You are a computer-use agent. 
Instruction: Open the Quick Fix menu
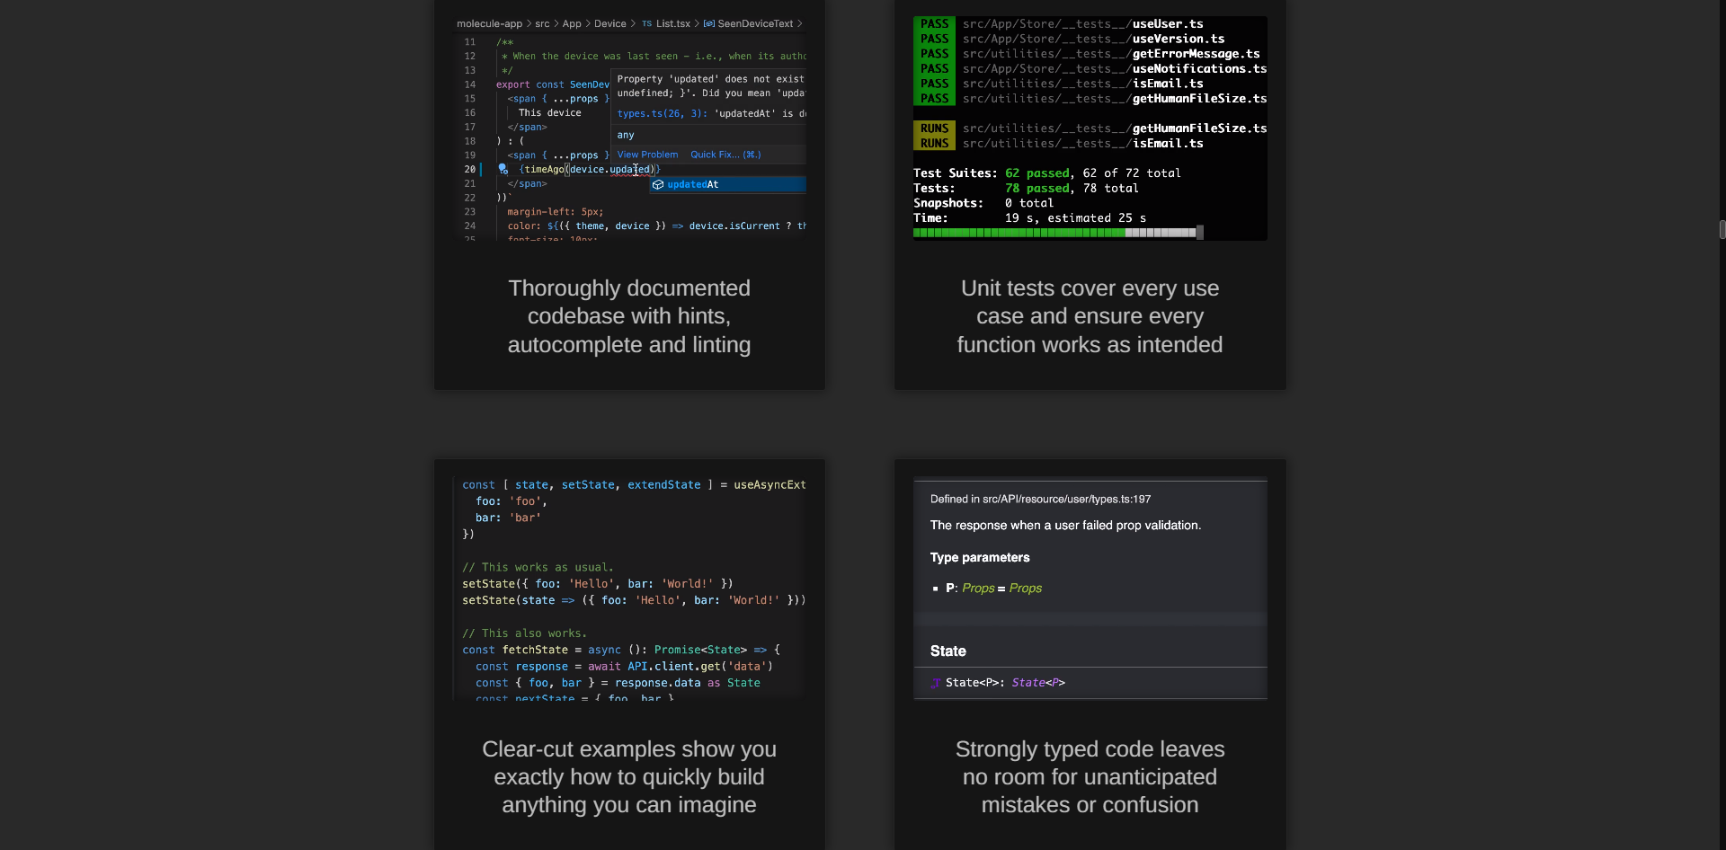[726, 155]
